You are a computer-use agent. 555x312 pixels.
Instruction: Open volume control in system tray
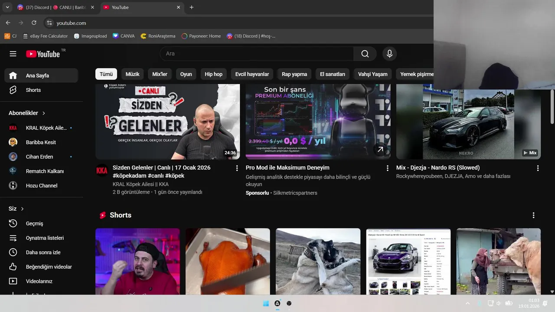pos(499,303)
